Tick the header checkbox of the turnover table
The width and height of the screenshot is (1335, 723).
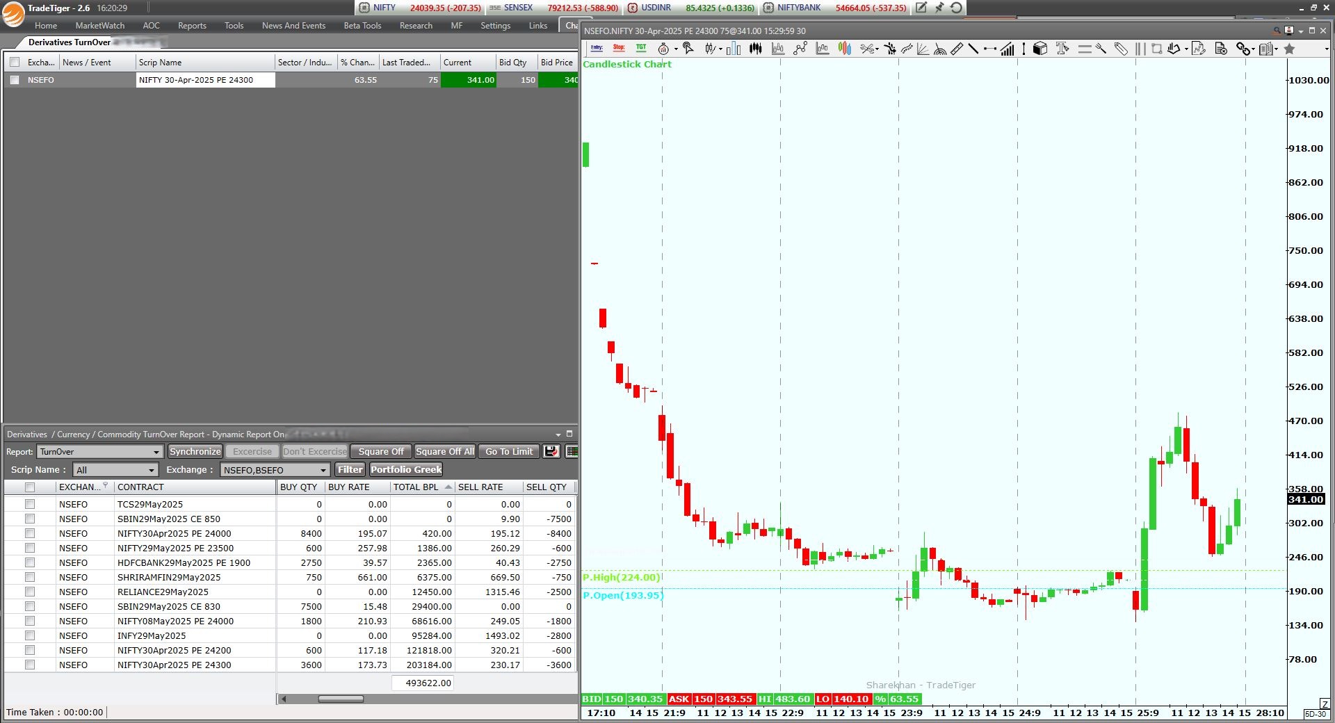[x=30, y=487]
